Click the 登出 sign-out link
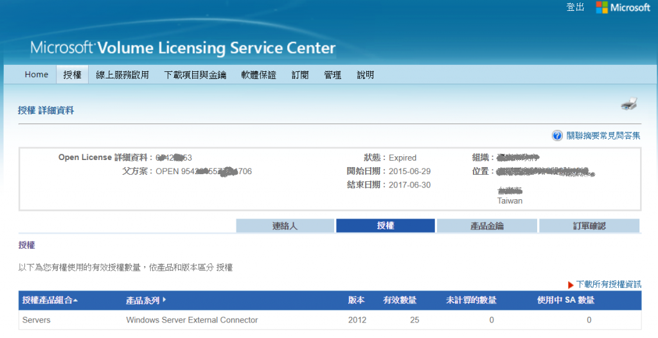This screenshot has height=338, width=658. (575, 7)
